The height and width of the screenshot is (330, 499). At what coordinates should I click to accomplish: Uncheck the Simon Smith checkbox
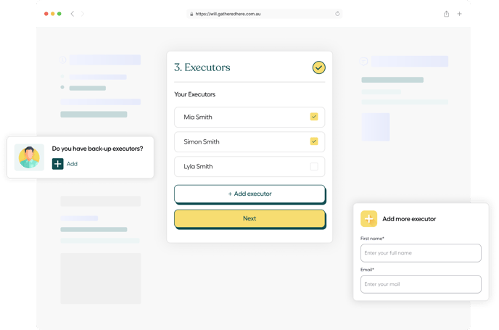pyautogui.click(x=314, y=141)
